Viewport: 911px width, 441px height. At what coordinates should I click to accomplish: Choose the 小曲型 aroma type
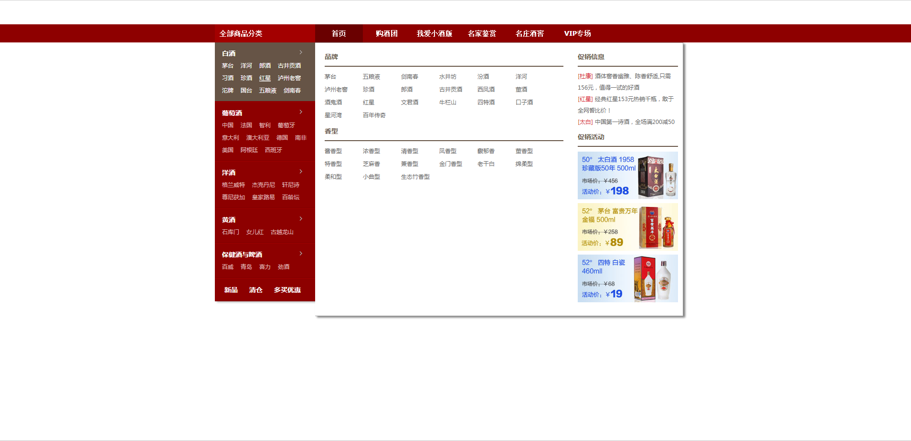pos(371,177)
